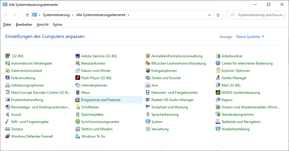Click the Farbverwaltung icon
The width and height of the screenshot is (289, 151).
[8, 78]
